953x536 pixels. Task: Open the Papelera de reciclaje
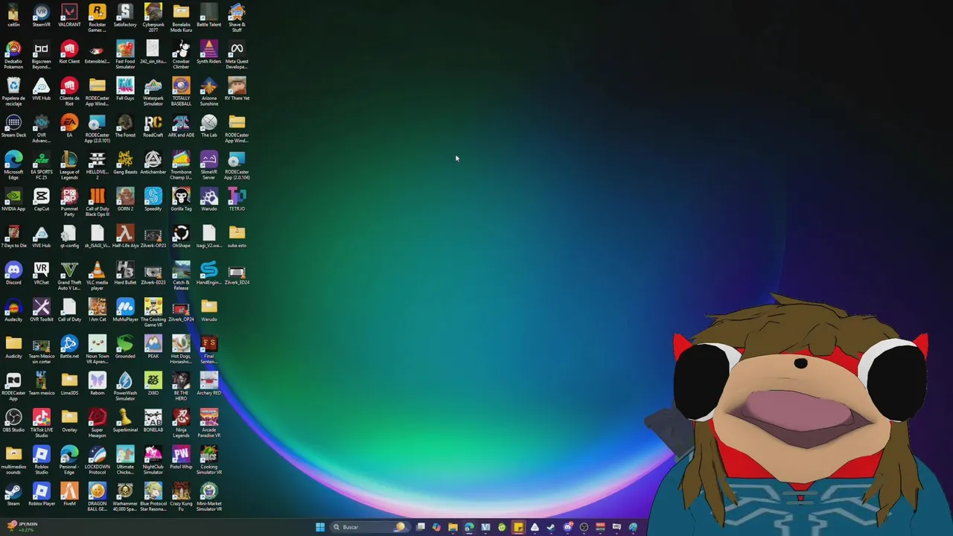pyautogui.click(x=13, y=92)
